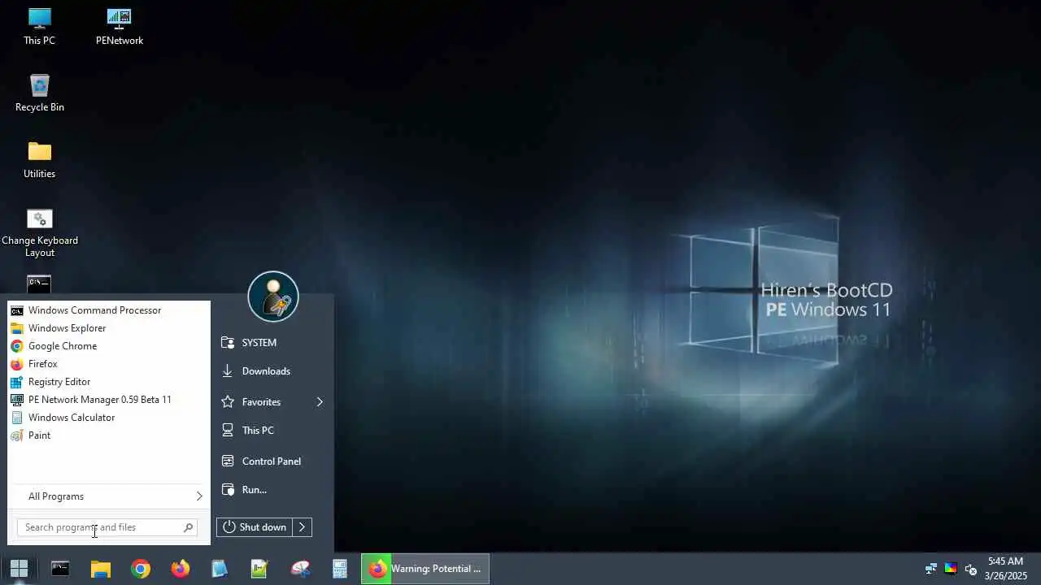Click the Windows Start button on taskbar
This screenshot has width=1041, height=585.
point(20,569)
